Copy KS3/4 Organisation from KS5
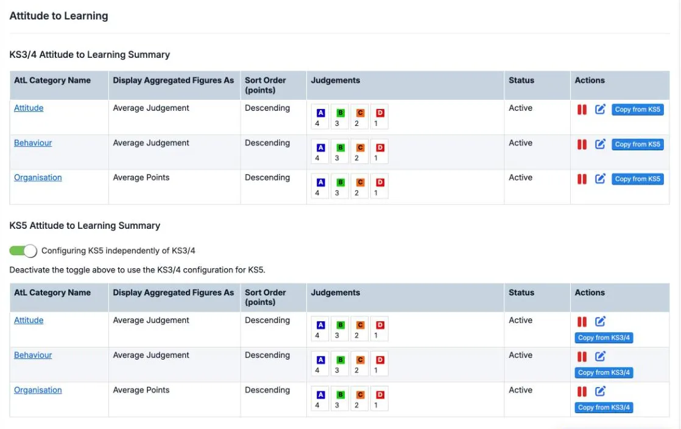The image size is (681, 429). [x=638, y=179]
